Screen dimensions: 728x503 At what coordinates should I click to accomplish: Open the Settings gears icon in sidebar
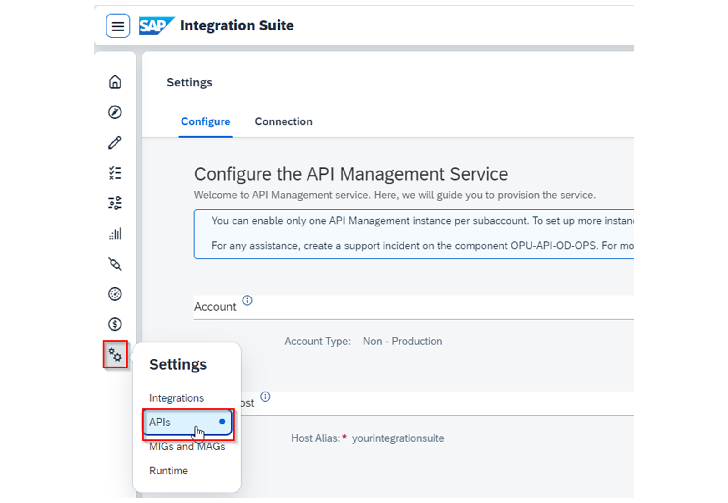coord(115,354)
